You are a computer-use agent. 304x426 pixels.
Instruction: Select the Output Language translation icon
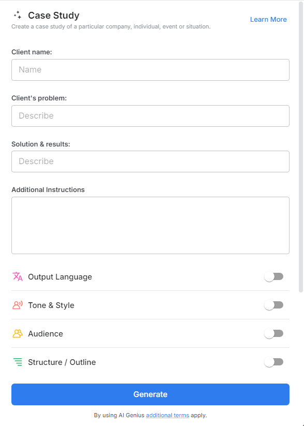click(x=17, y=276)
